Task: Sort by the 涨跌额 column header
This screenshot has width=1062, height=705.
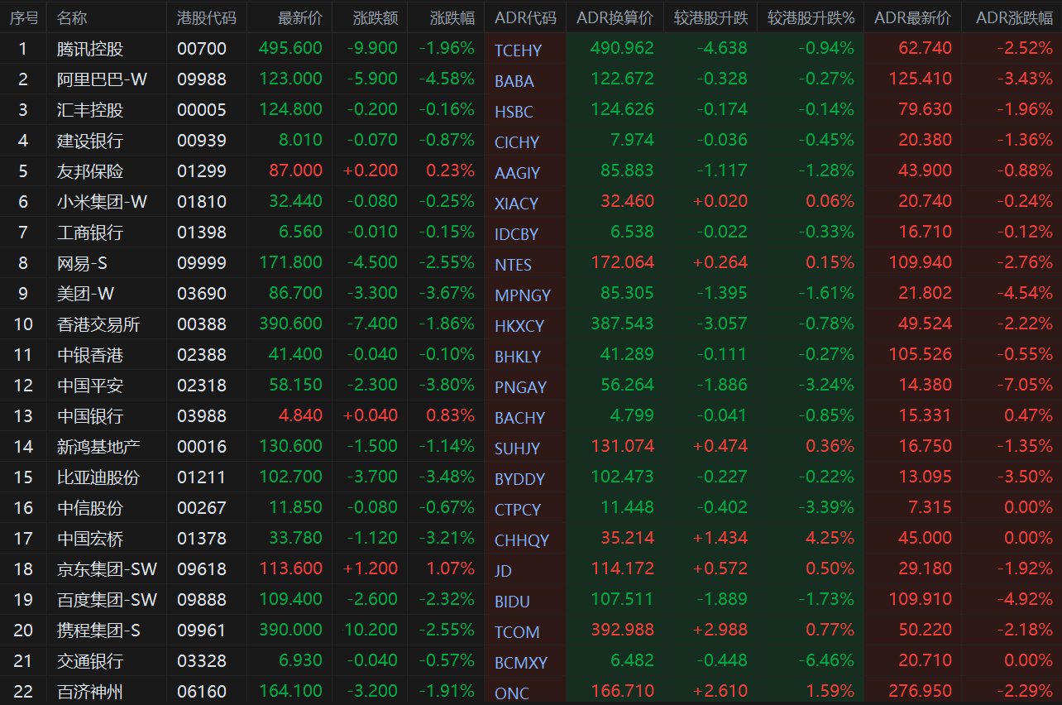Action: point(376,17)
